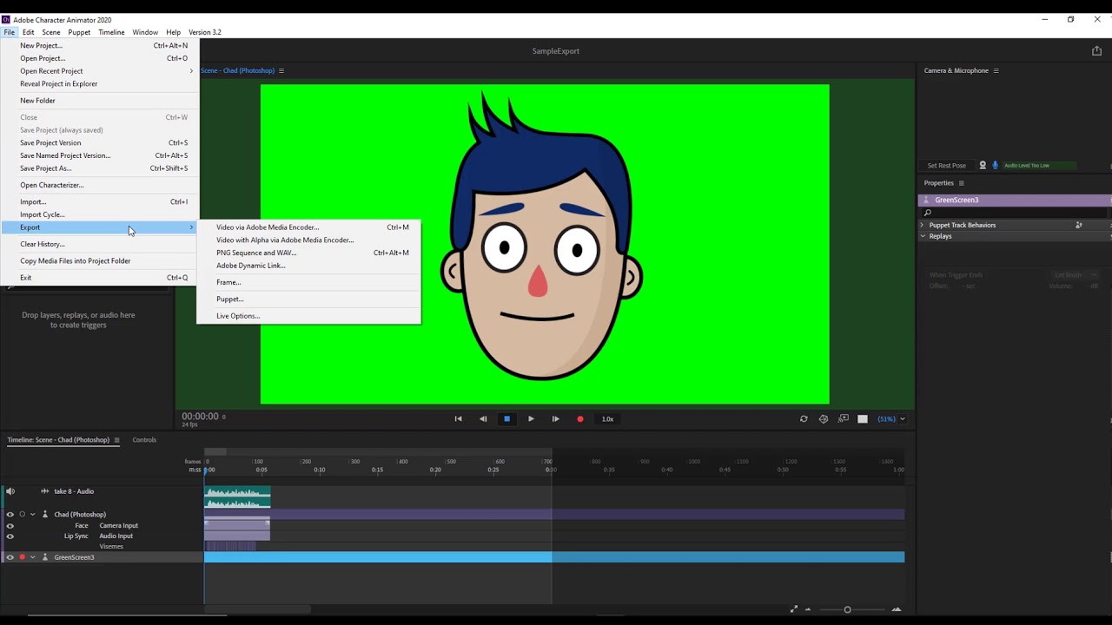Expand the Puppet Track Behaviors section

point(923,225)
